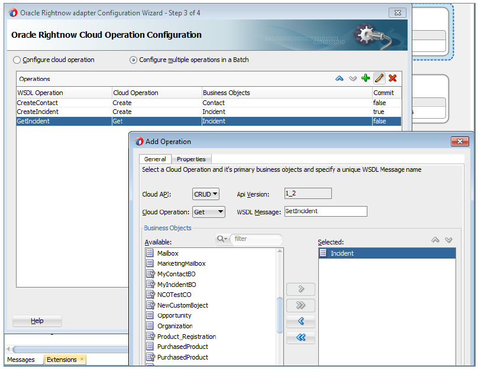
Task: Select Configure multiple operations in a Batch
Action: (x=134, y=60)
